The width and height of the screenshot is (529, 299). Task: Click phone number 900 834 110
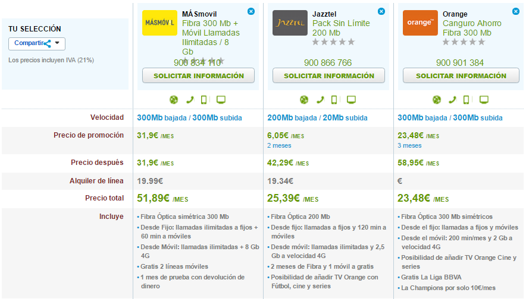(198, 62)
